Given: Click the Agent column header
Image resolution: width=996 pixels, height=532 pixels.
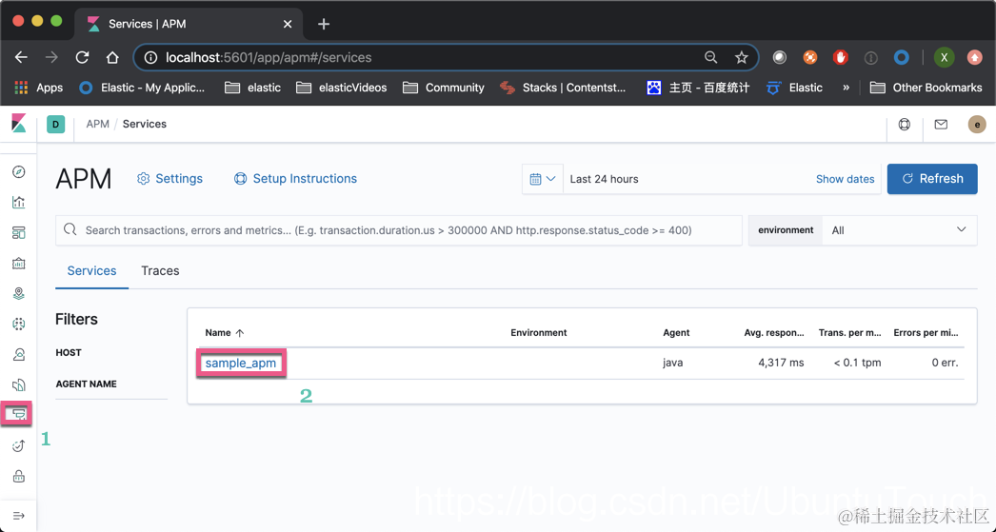Looking at the screenshot, I should coord(676,333).
